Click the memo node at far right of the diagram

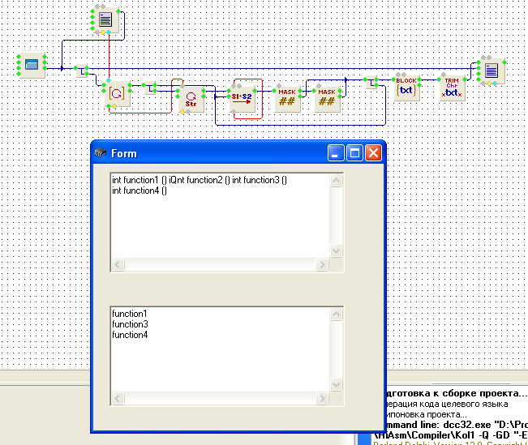point(491,71)
